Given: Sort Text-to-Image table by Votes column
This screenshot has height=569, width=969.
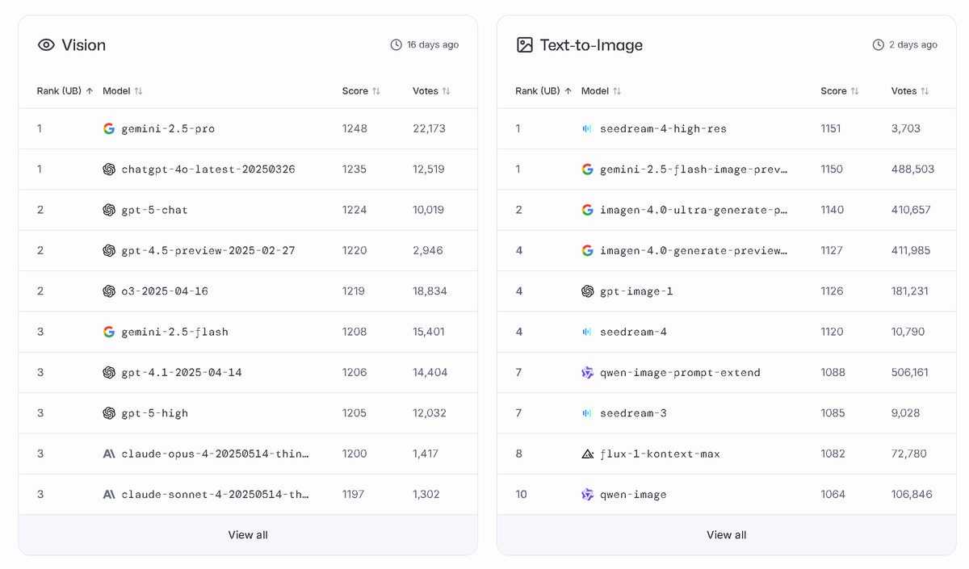Looking at the screenshot, I should pos(910,91).
